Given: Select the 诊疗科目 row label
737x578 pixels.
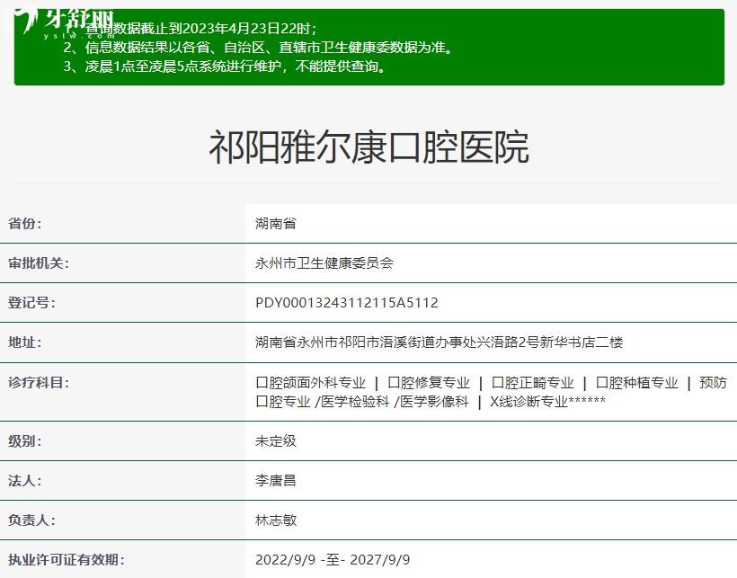Looking at the screenshot, I should 39,383.
